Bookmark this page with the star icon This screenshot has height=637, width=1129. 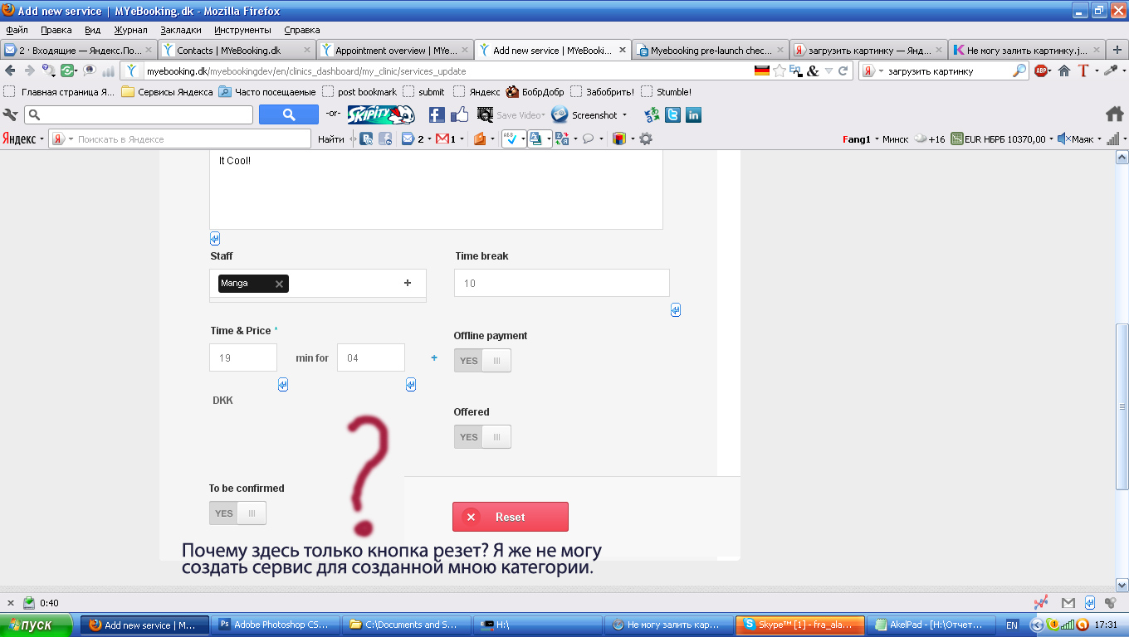click(780, 71)
